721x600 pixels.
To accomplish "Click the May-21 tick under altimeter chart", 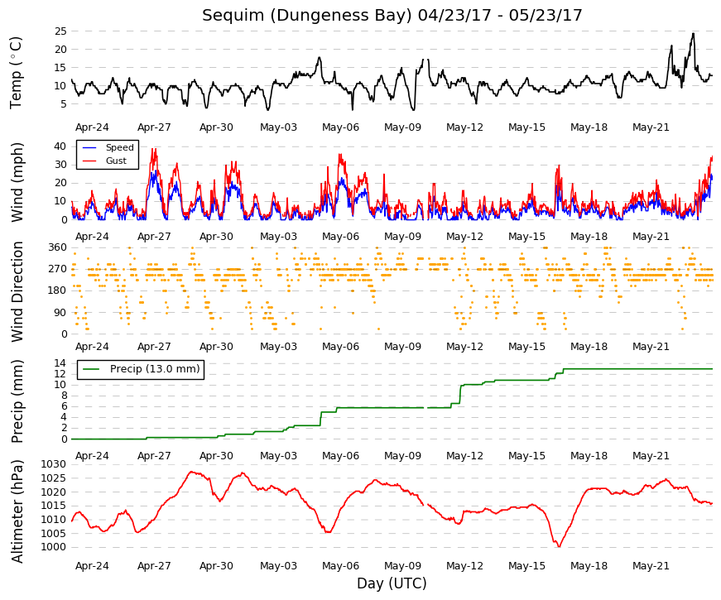I will click(651, 566).
